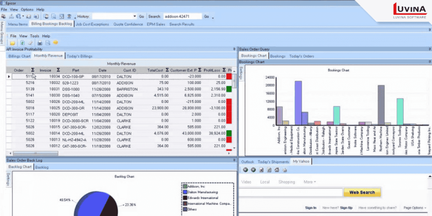The width and height of the screenshot is (432, 216).
Task: Select the Billings Chart tab
Action: click(19, 56)
